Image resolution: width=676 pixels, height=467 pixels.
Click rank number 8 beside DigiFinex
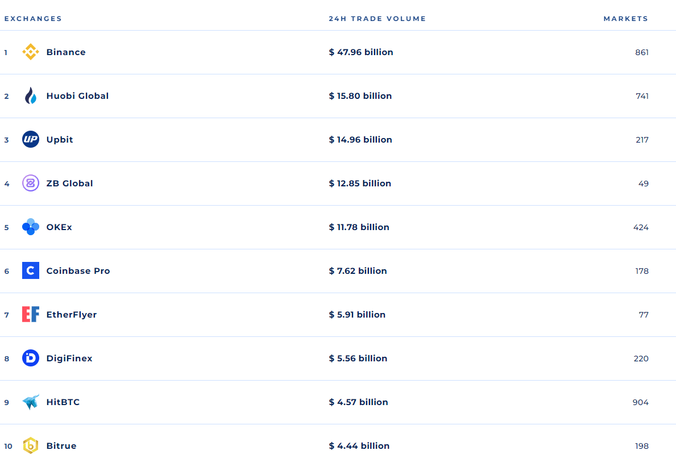pos(6,359)
